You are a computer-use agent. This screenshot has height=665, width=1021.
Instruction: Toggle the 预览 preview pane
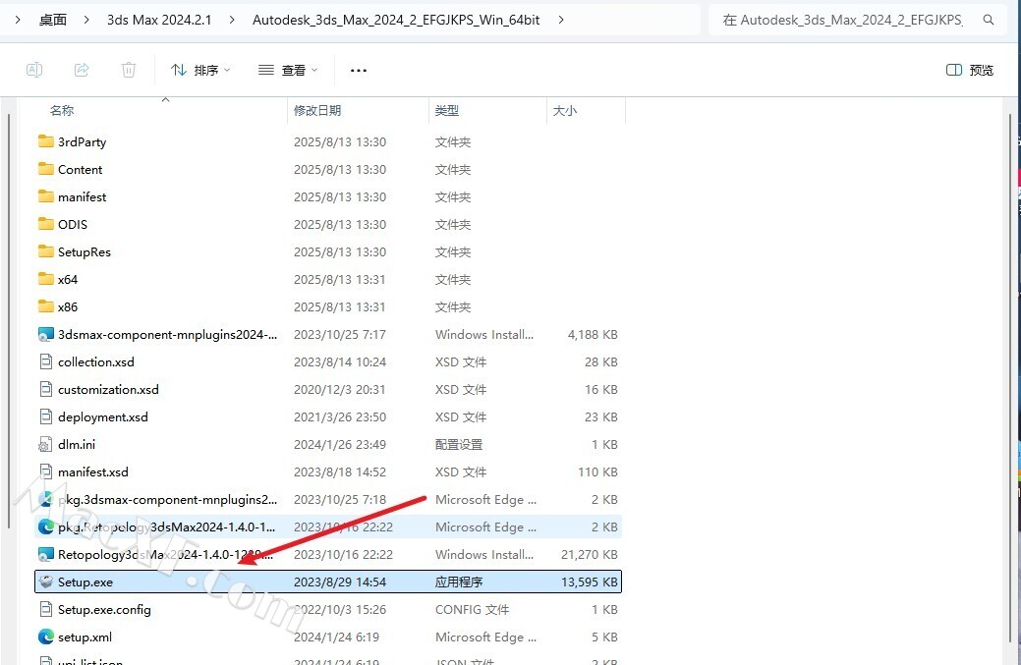(x=970, y=70)
